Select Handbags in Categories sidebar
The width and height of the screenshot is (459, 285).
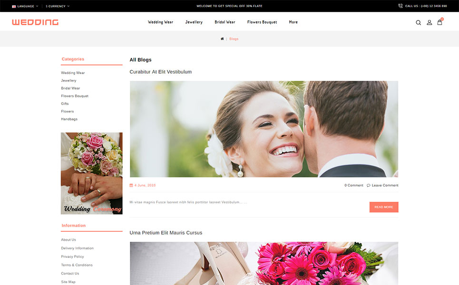pyautogui.click(x=69, y=119)
